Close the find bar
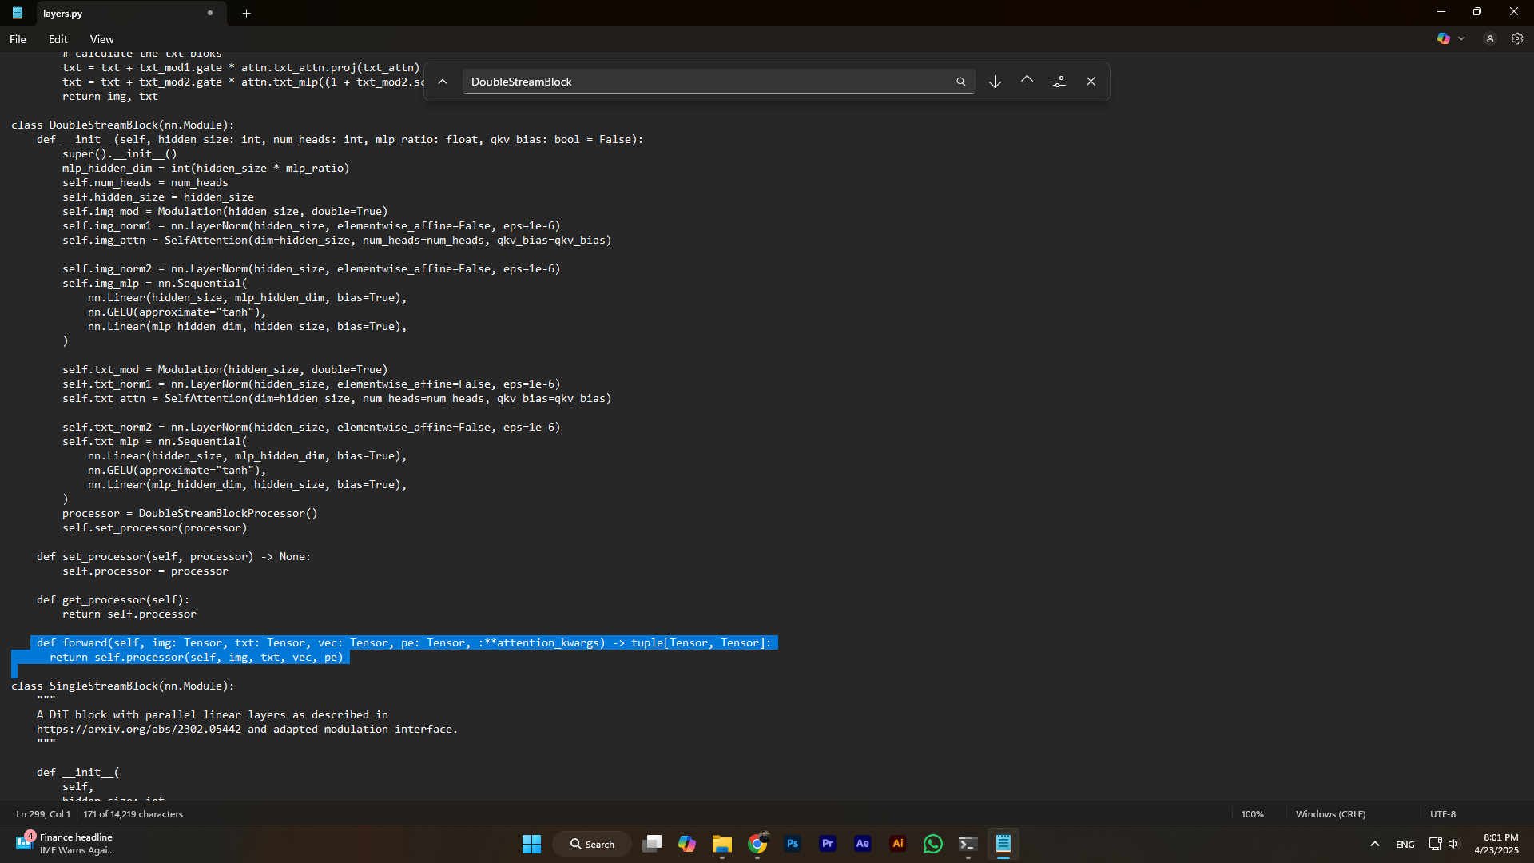Image resolution: width=1534 pixels, height=863 pixels. click(1091, 82)
